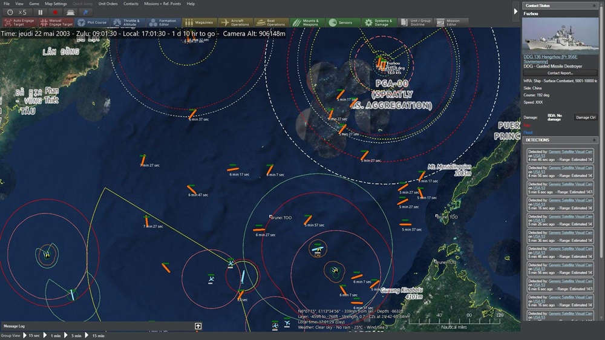Open the DDG 136 Hangzhou database link
The width and height of the screenshot is (605, 340).
point(551,59)
